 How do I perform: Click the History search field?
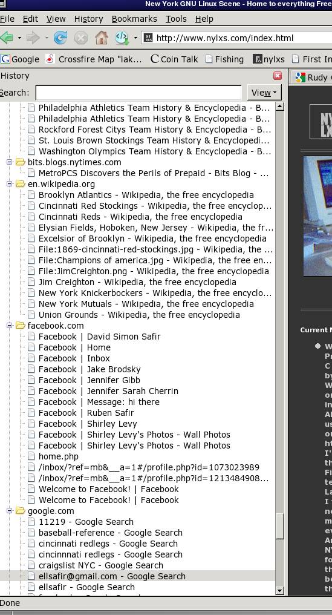click(x=138, y=93)
